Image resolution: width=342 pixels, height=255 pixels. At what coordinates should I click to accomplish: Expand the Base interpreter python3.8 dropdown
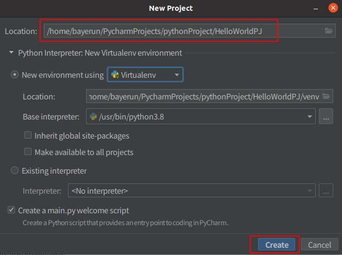point(310,117)
